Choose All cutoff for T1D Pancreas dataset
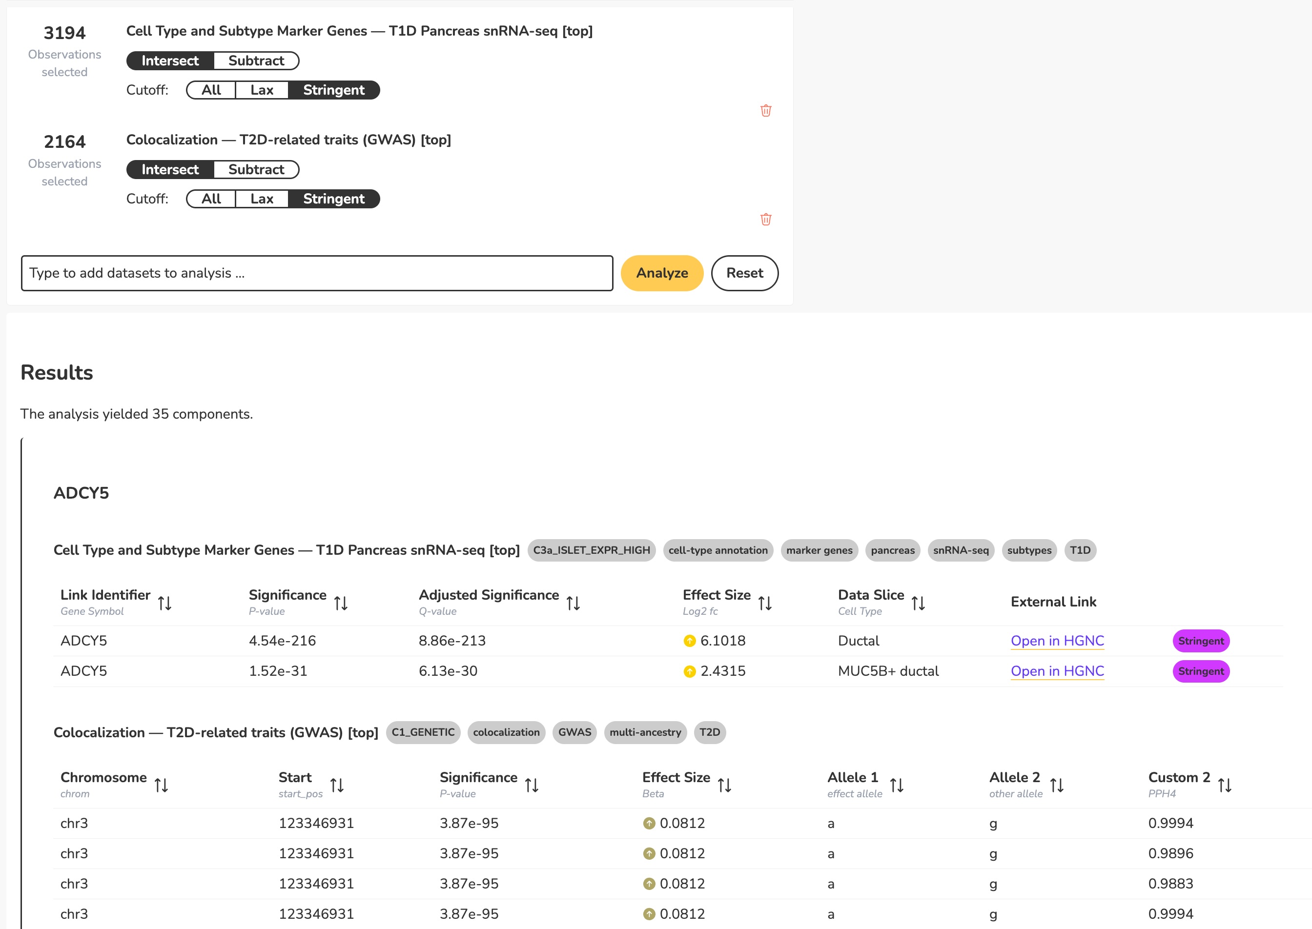Viewport: 1312px width, 929px height. coord(211,90)
